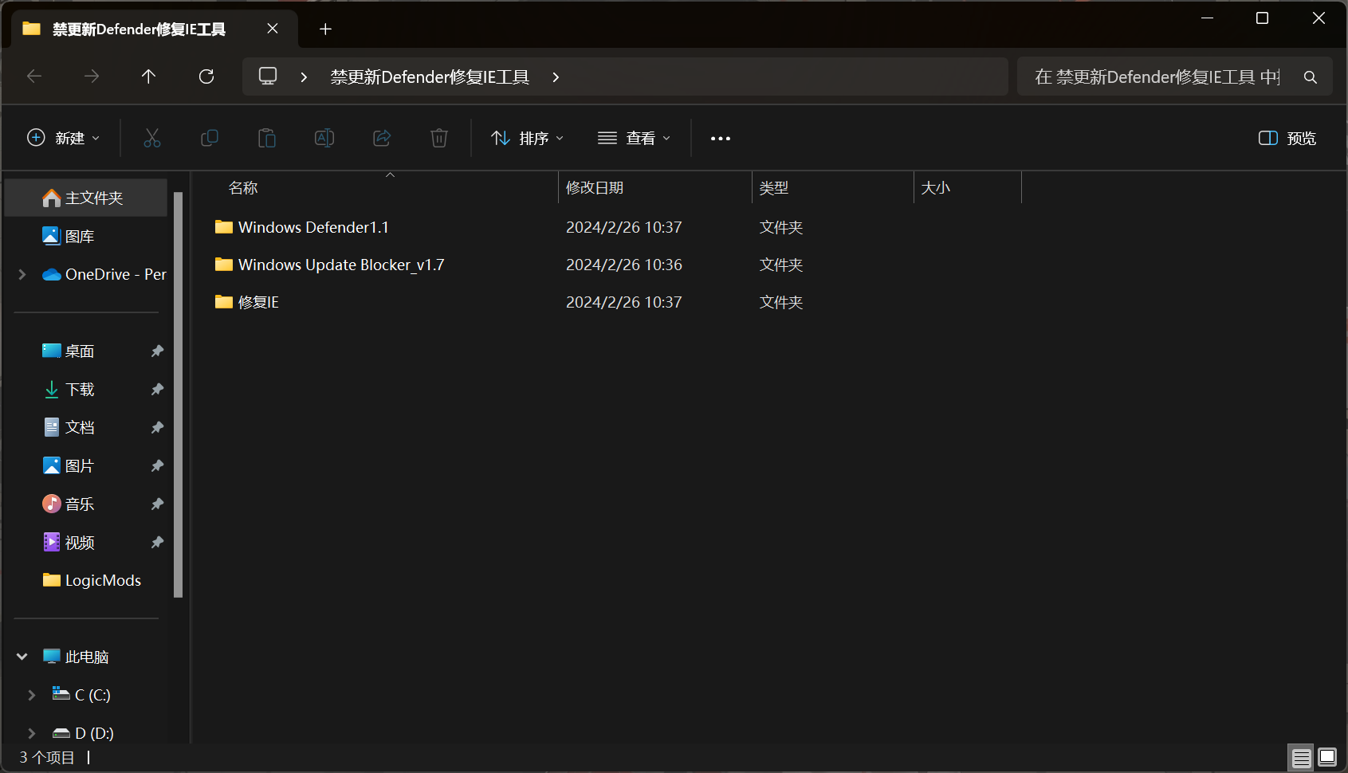
Task: Unpin 视频 using its pin icon
Action: click(x=157, y=542)
